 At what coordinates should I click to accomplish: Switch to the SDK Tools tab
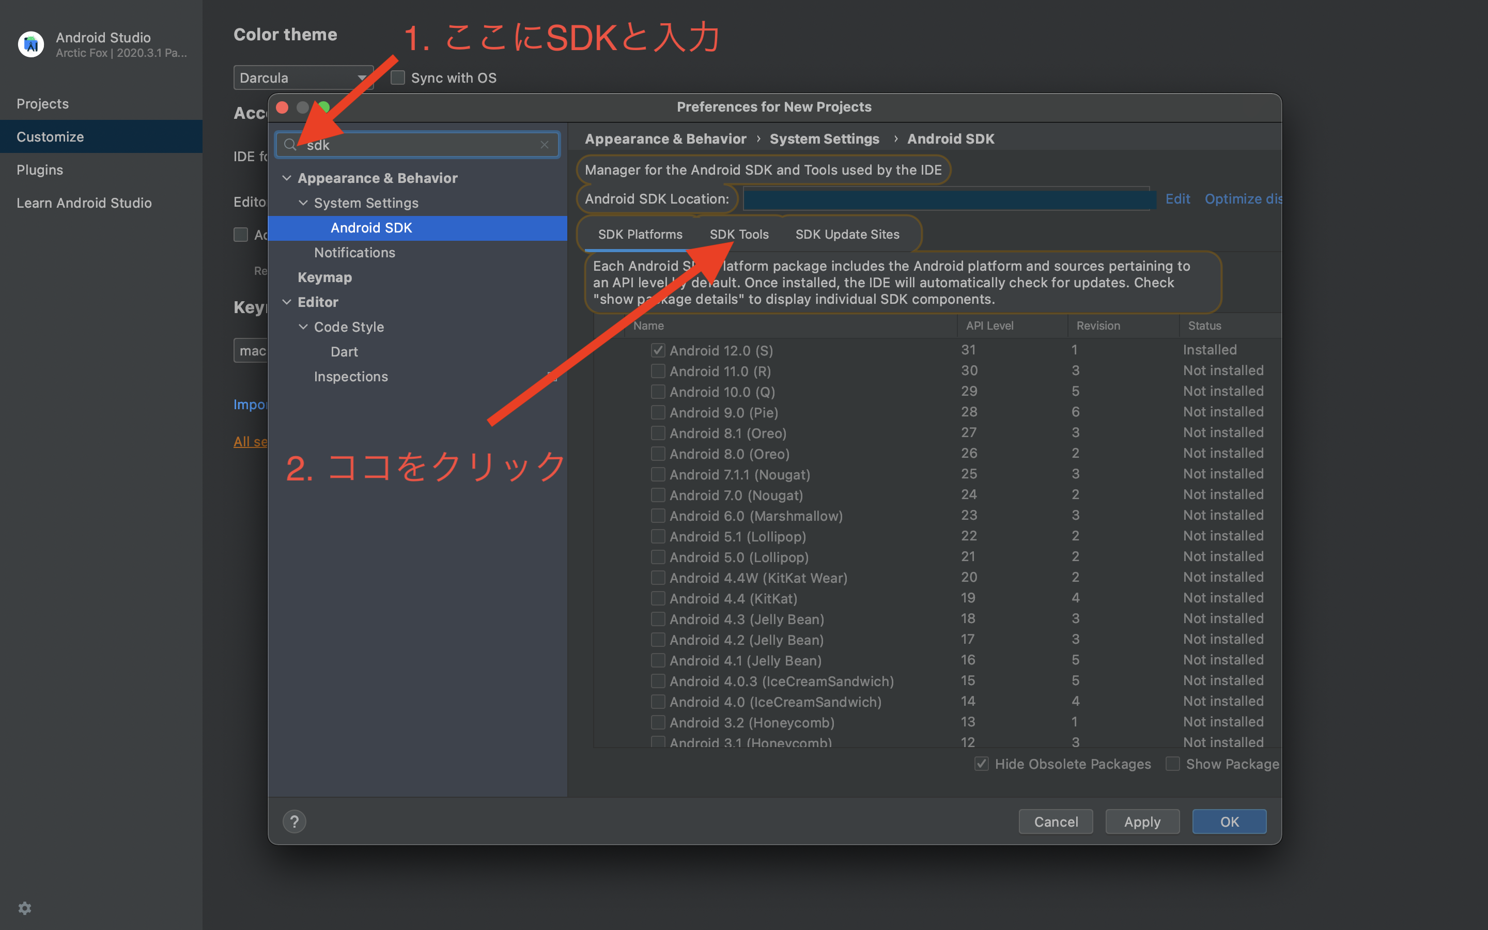coord(739,235)
